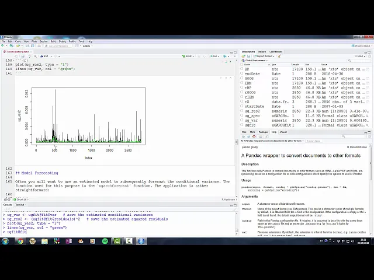Click the Knit button in editor toolbar
This screenshot has height=280, width=374.
(45, 56)
